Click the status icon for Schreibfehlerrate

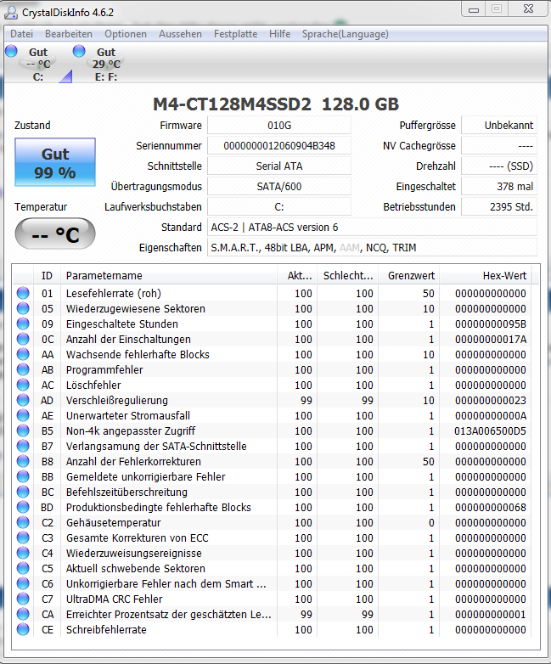pyautogui.click(x=23, y=629)
